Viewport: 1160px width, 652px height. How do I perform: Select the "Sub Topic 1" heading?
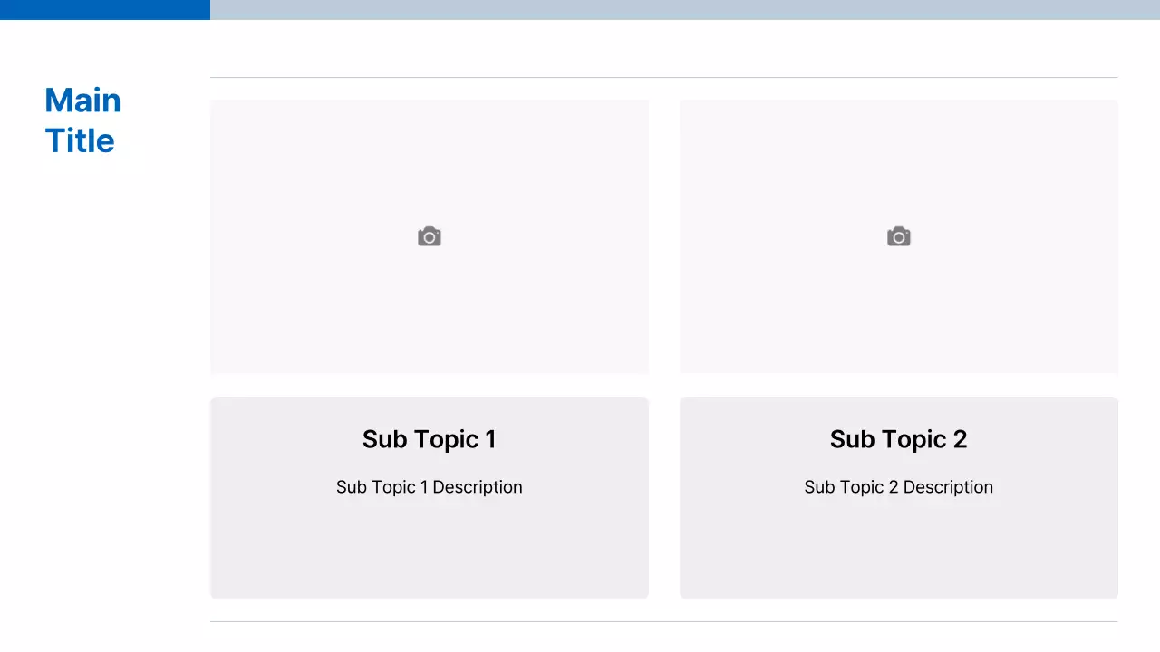(x=429, y=439)
